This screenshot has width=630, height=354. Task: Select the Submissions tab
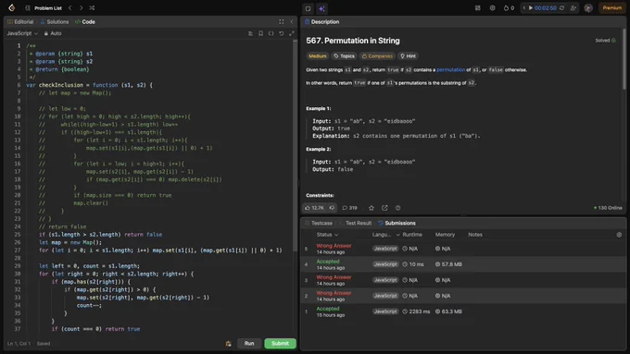(397, 223)
